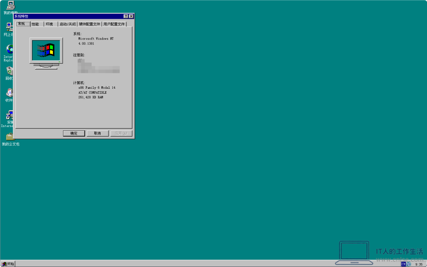Click the CH input language indicator in tray
The height and width of the screenshot is (267, 427).
pos(403,264)
